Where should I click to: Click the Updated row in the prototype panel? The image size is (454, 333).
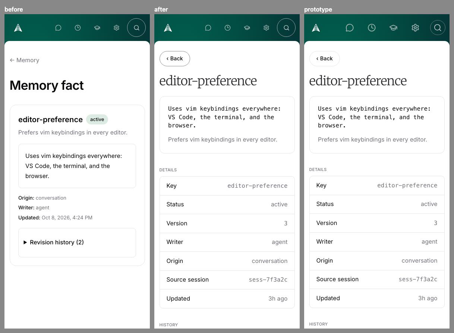click(377, 298)
